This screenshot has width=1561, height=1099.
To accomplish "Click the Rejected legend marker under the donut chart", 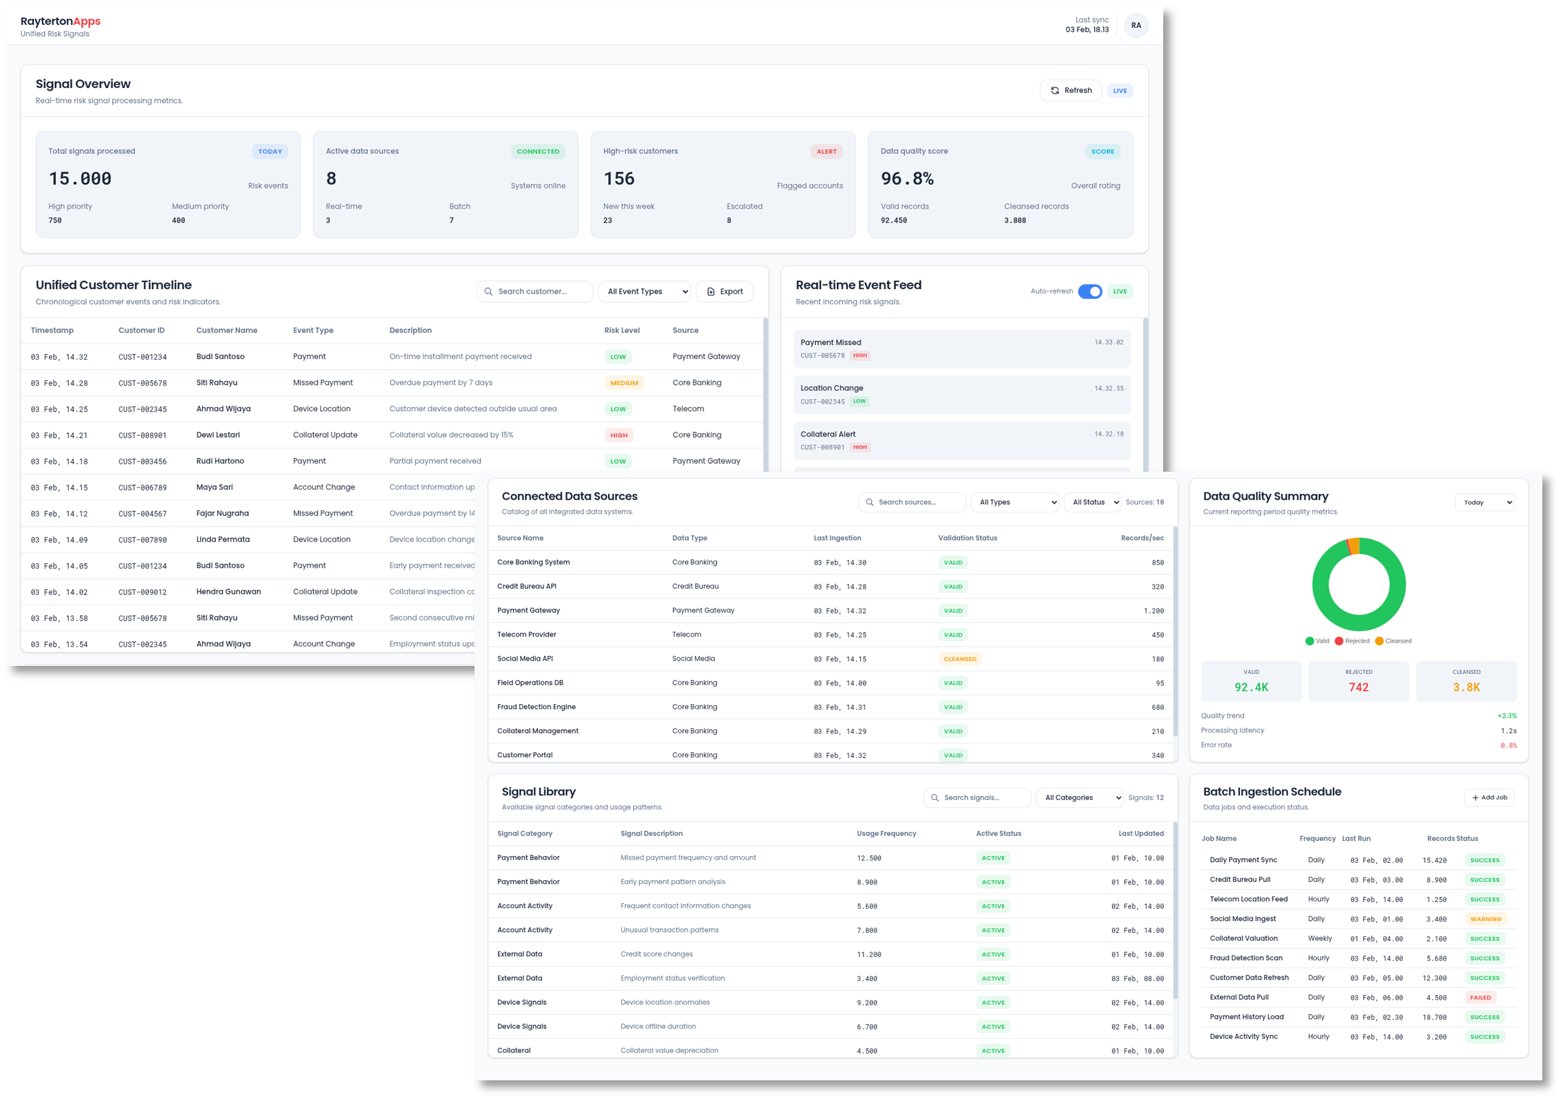I will click(x=1338, y=640).
